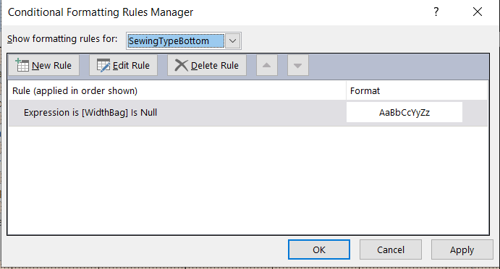This screenshot has width=500, height=269.
Task: Click the Rule (applied in order shown) header
Action: (75, 91)
